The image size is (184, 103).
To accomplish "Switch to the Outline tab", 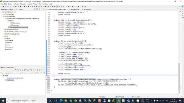I will pos(19,9).
